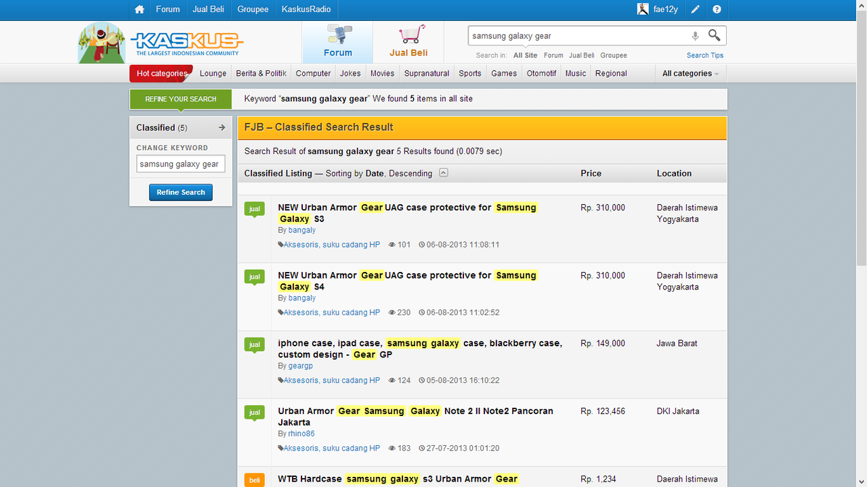Open the Jokes category

pyautogui.click(x=350, y=74)
